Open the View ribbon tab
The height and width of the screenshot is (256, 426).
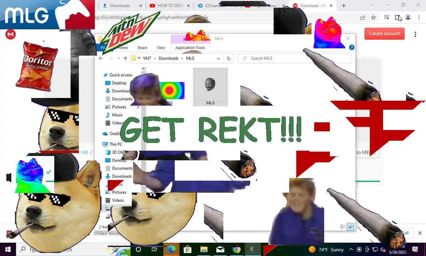161,48
